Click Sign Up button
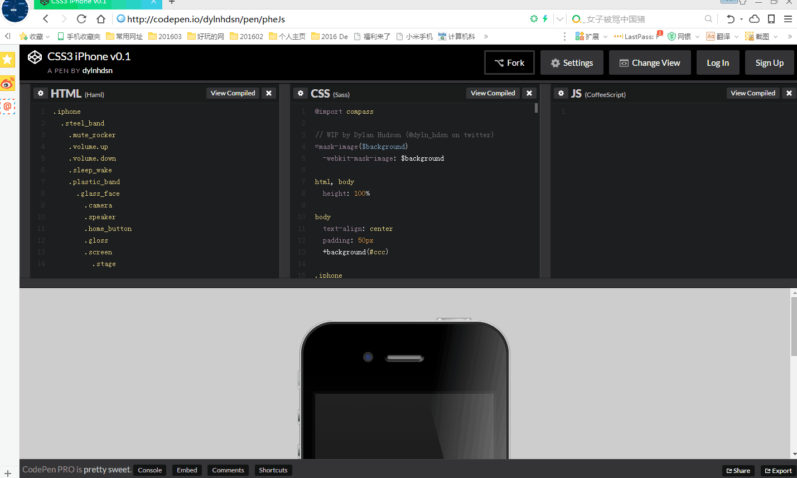The height and width of the screenshot is (478, 797). pyautogui.click(x=769, y=62)
